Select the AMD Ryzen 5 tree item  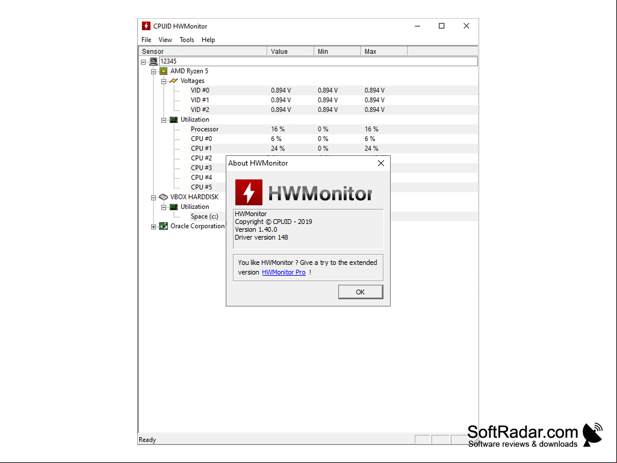click(x=189, y=71)
